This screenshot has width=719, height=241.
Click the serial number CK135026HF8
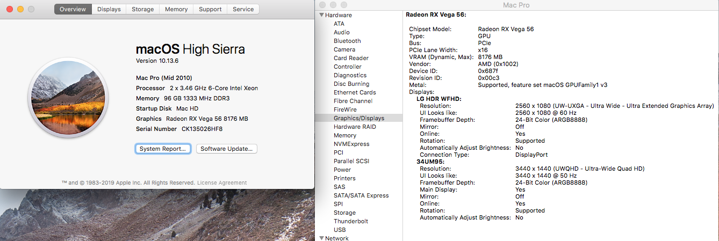202,129
